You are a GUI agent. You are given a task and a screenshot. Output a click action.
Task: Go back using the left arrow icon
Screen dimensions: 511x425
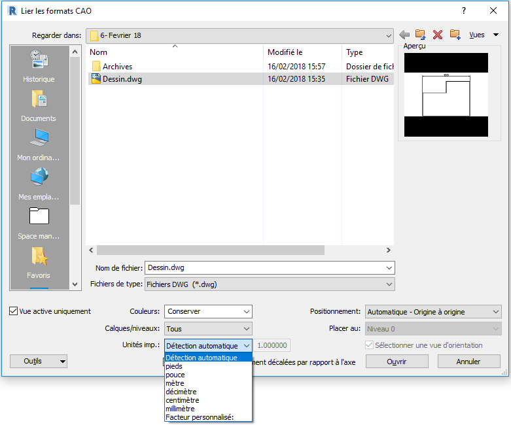(x=404, y=35)
